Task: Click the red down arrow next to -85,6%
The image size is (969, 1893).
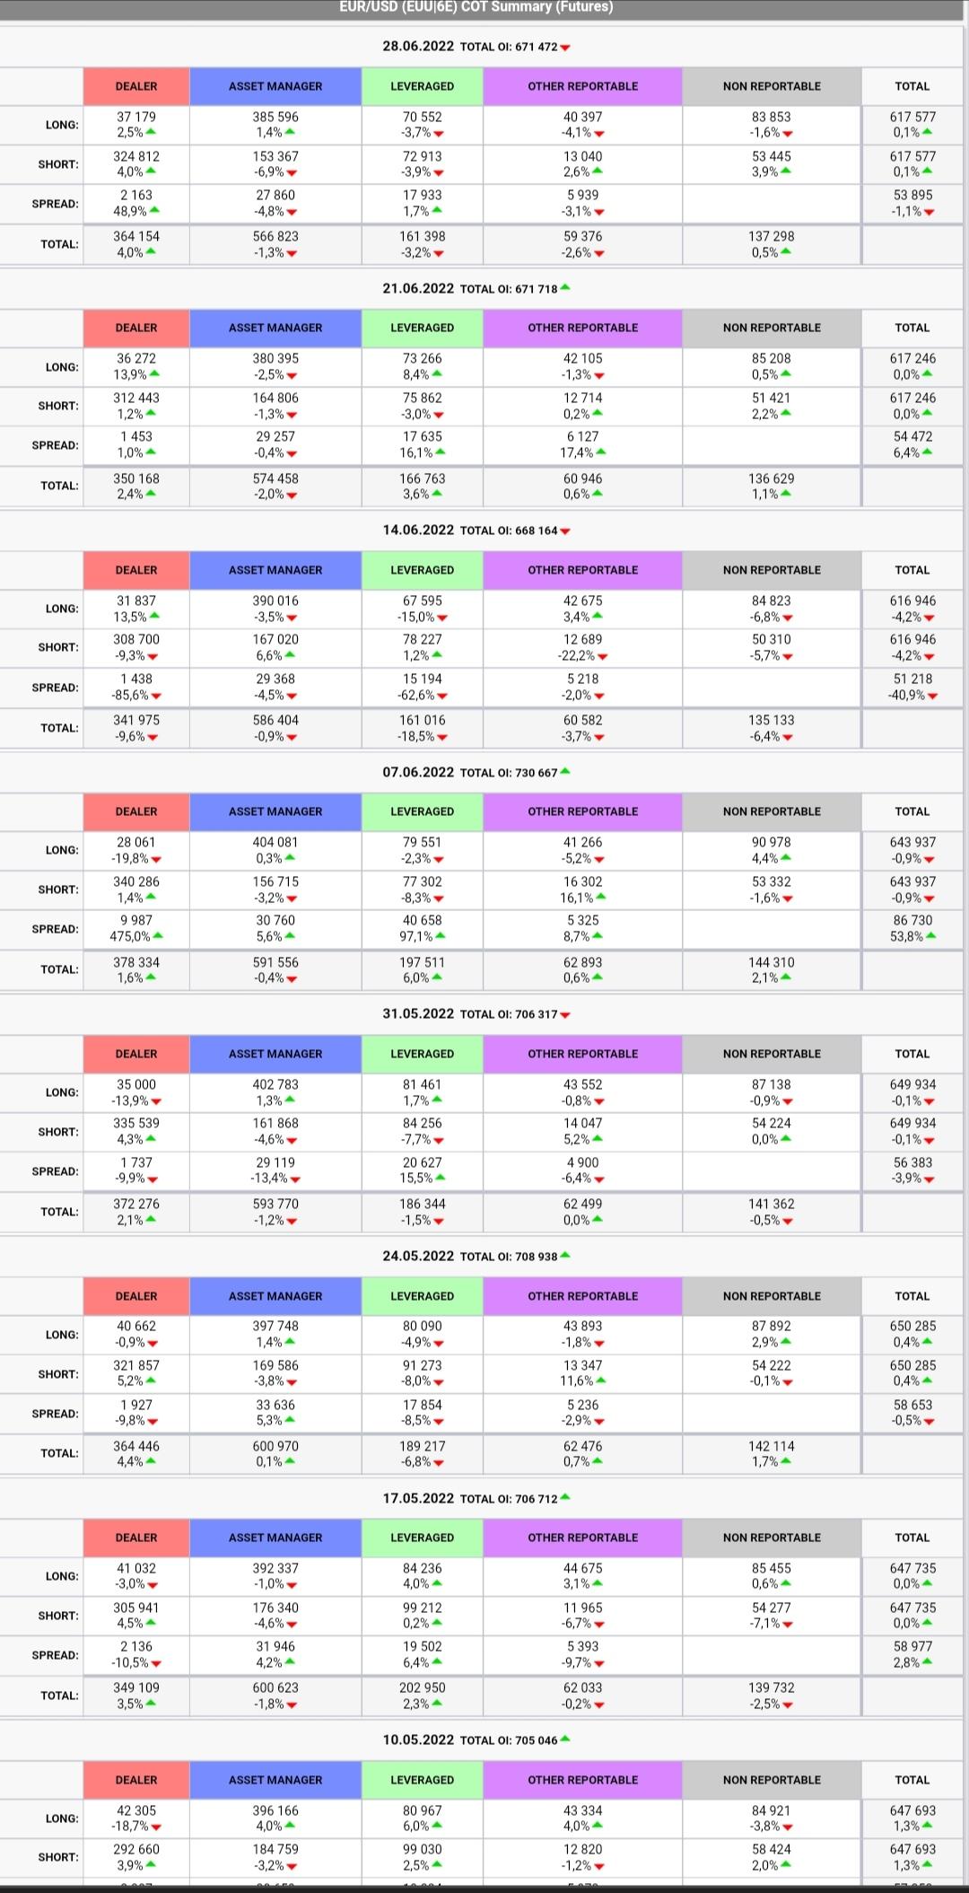Action: (x=156, y=696)
